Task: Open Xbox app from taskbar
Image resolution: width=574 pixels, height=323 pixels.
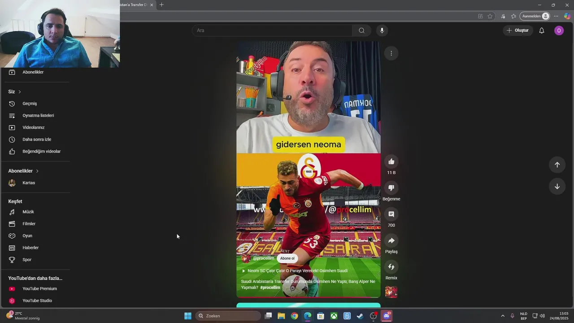Action: click(x=334, y=316)
